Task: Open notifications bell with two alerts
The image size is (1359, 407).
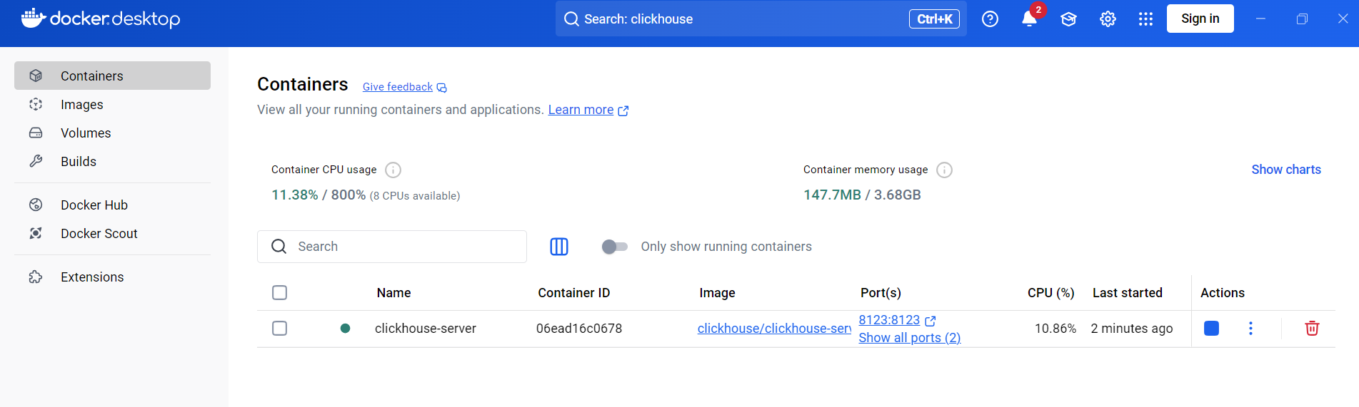Action: point(1030,19)
